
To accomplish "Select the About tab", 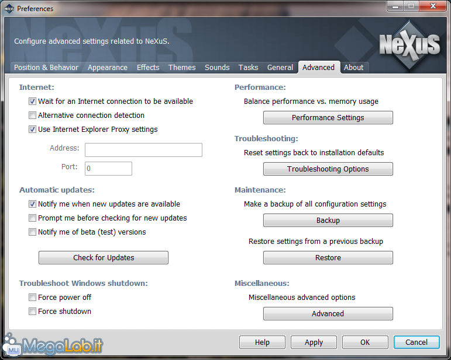I will [353, 68].
